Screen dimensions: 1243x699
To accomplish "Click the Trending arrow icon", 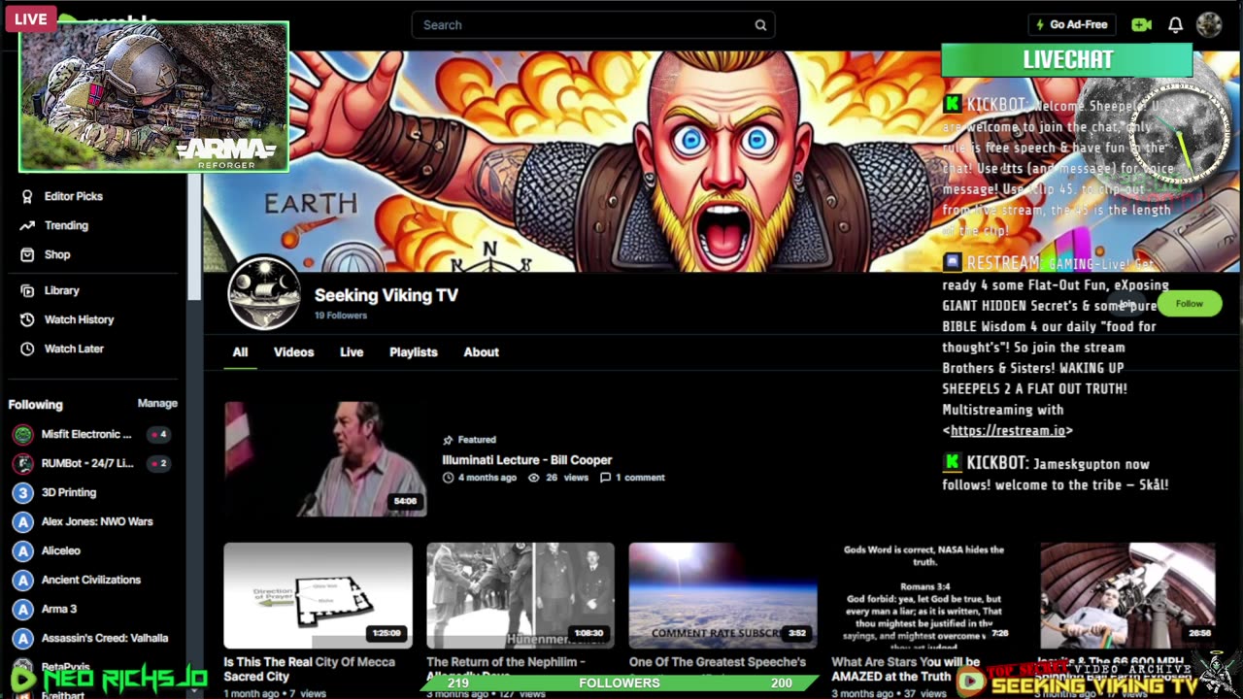I will coord(27,225).
